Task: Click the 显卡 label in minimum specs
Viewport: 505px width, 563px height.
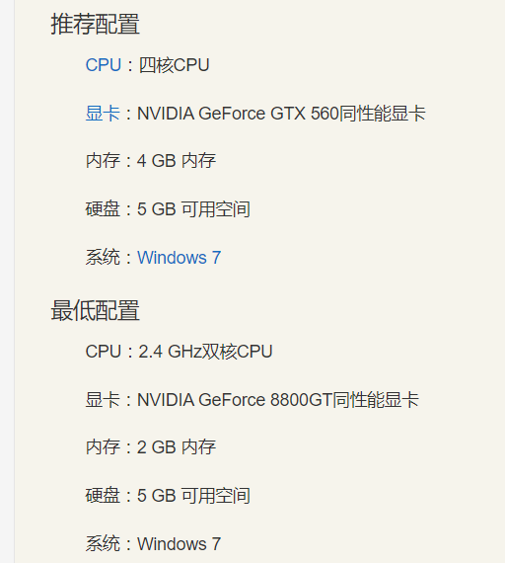Action: coord(103,400)
